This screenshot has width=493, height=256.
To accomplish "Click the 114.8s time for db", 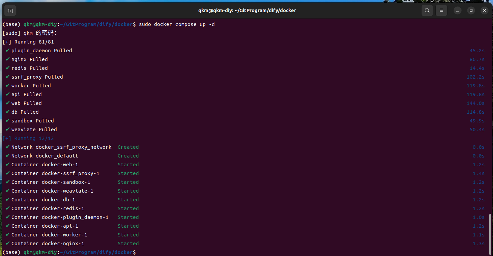I will coord(475,112).
